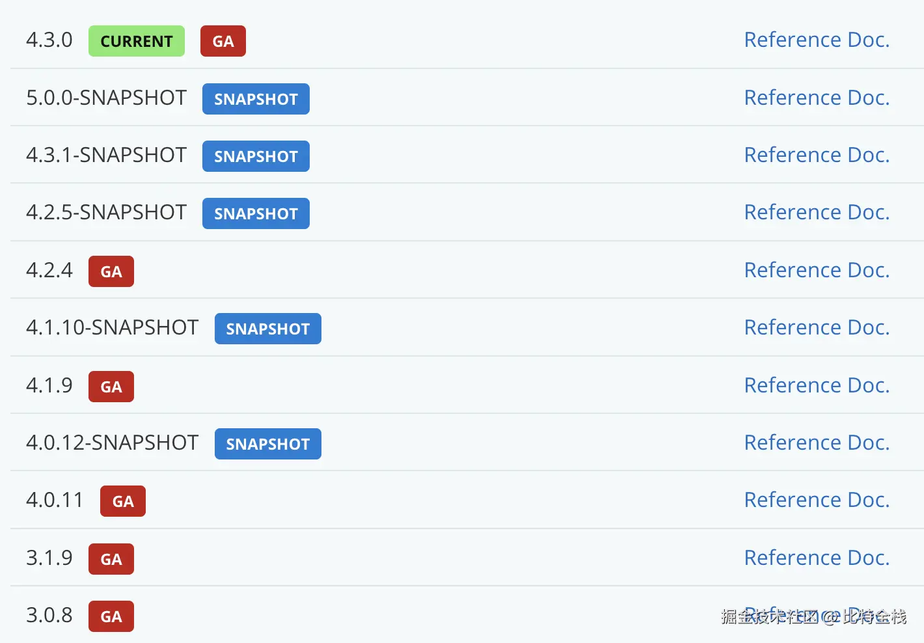
Task: Click the green CURRENT badge
Action: click(137, 41)
